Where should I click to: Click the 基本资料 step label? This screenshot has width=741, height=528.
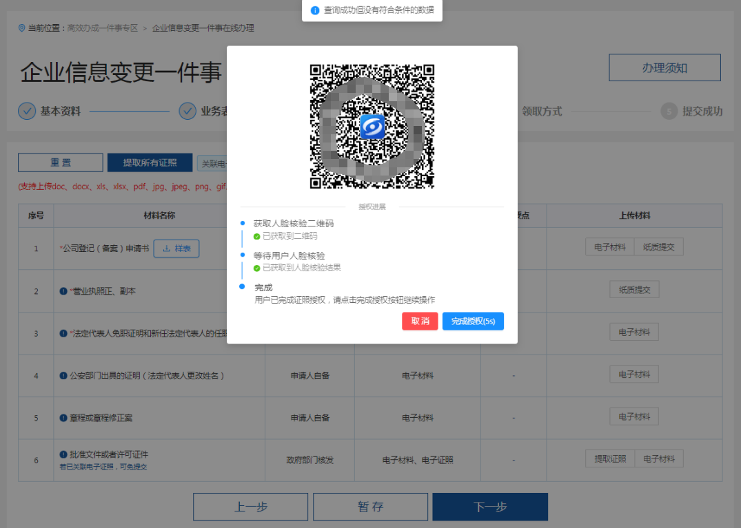point(61,112)
